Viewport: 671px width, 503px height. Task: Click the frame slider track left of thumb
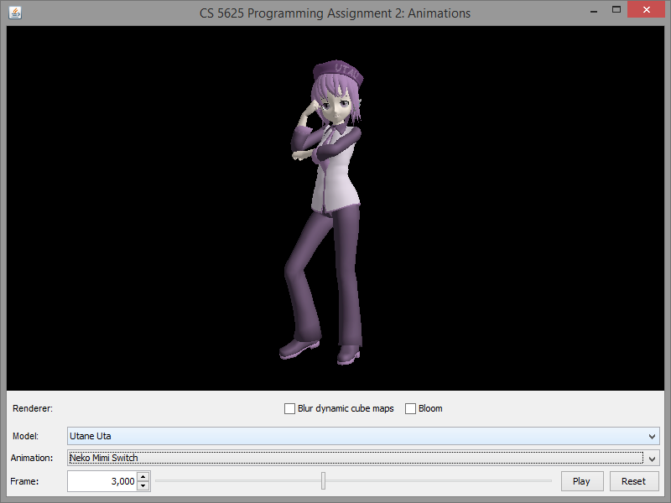point(235,481)
